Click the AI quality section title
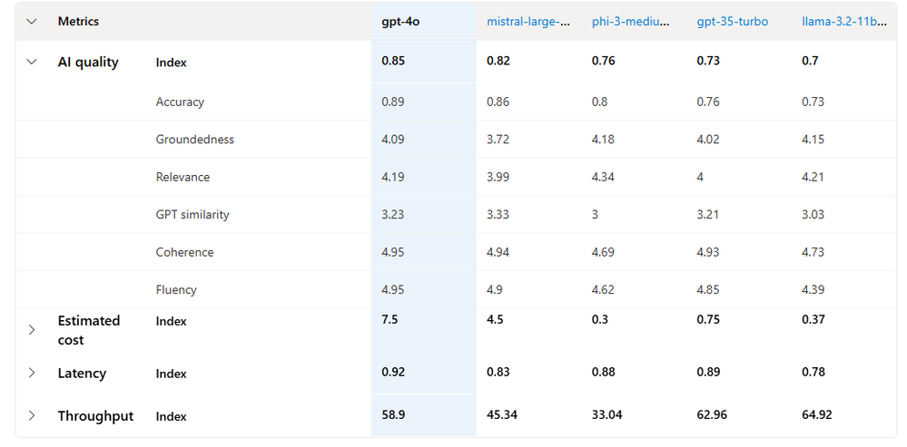Image resolution: width=907 pixels, height=447 pixels. click(88, 63)
